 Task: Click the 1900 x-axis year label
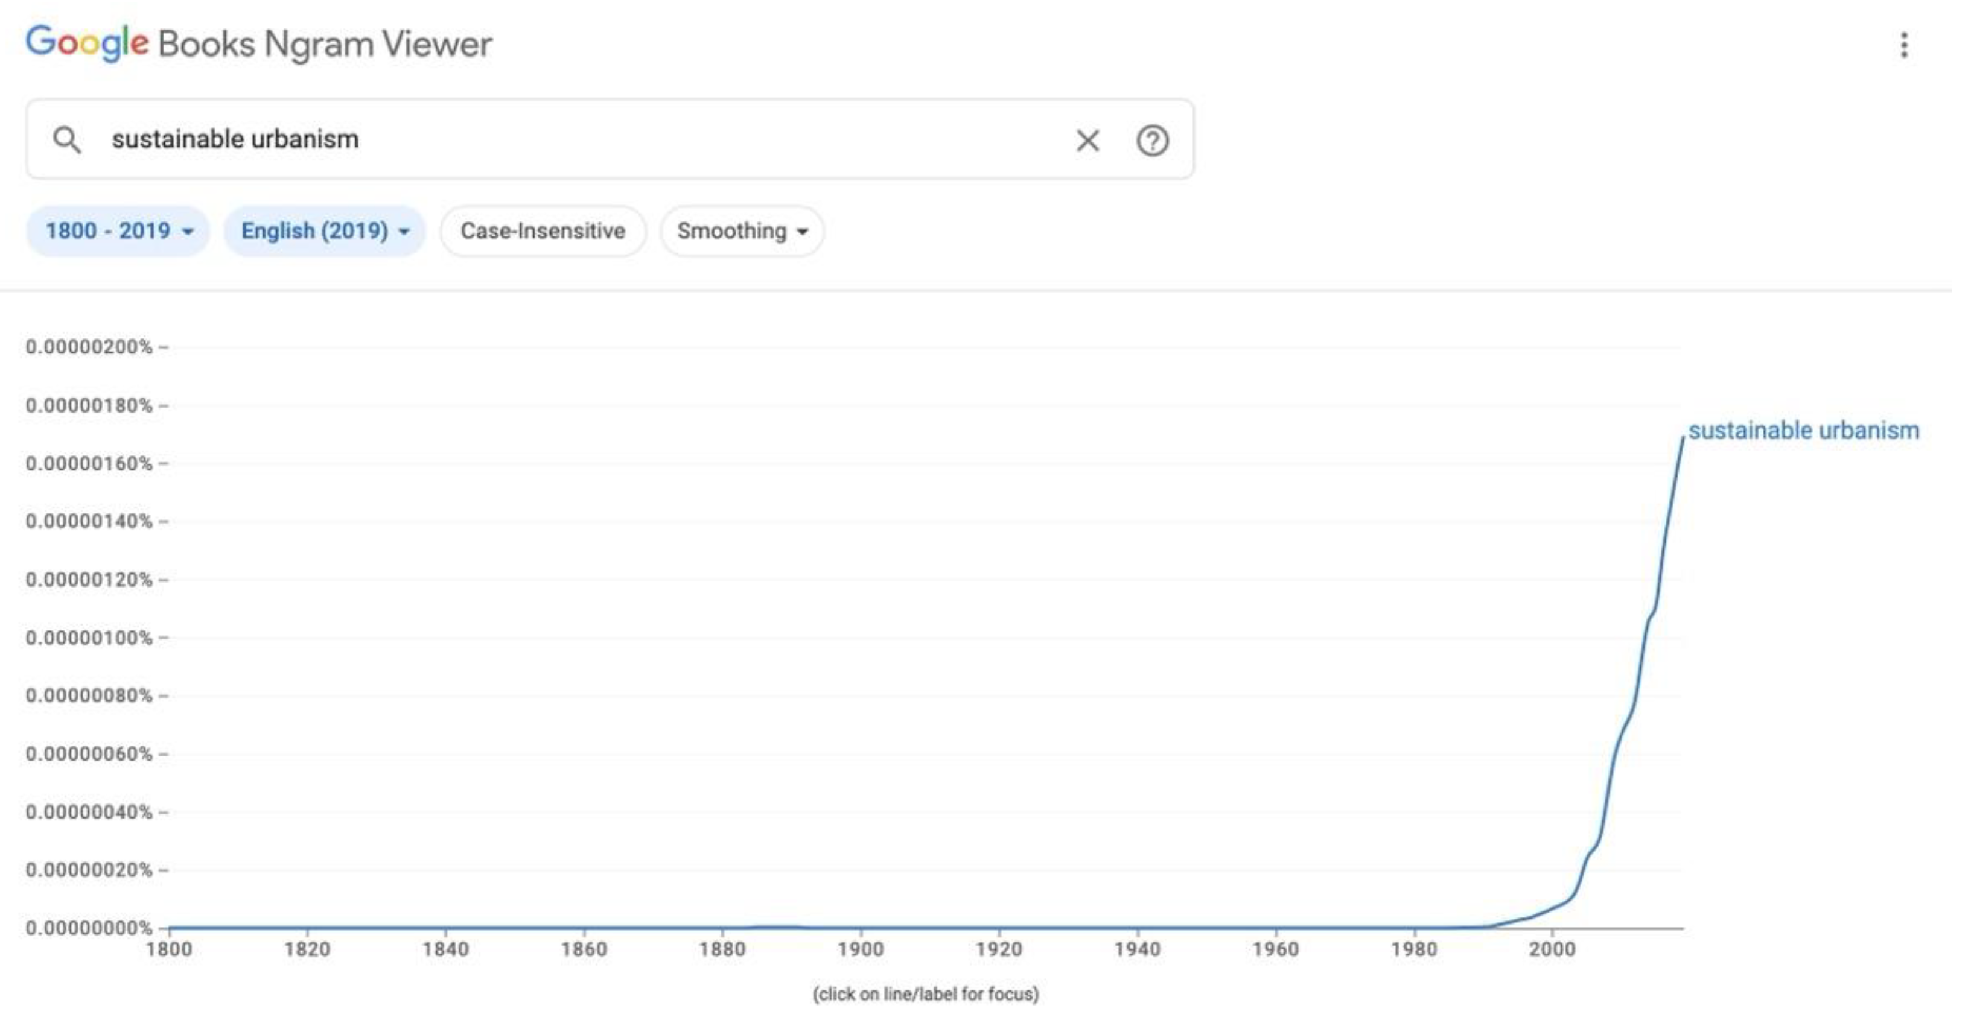861,949
